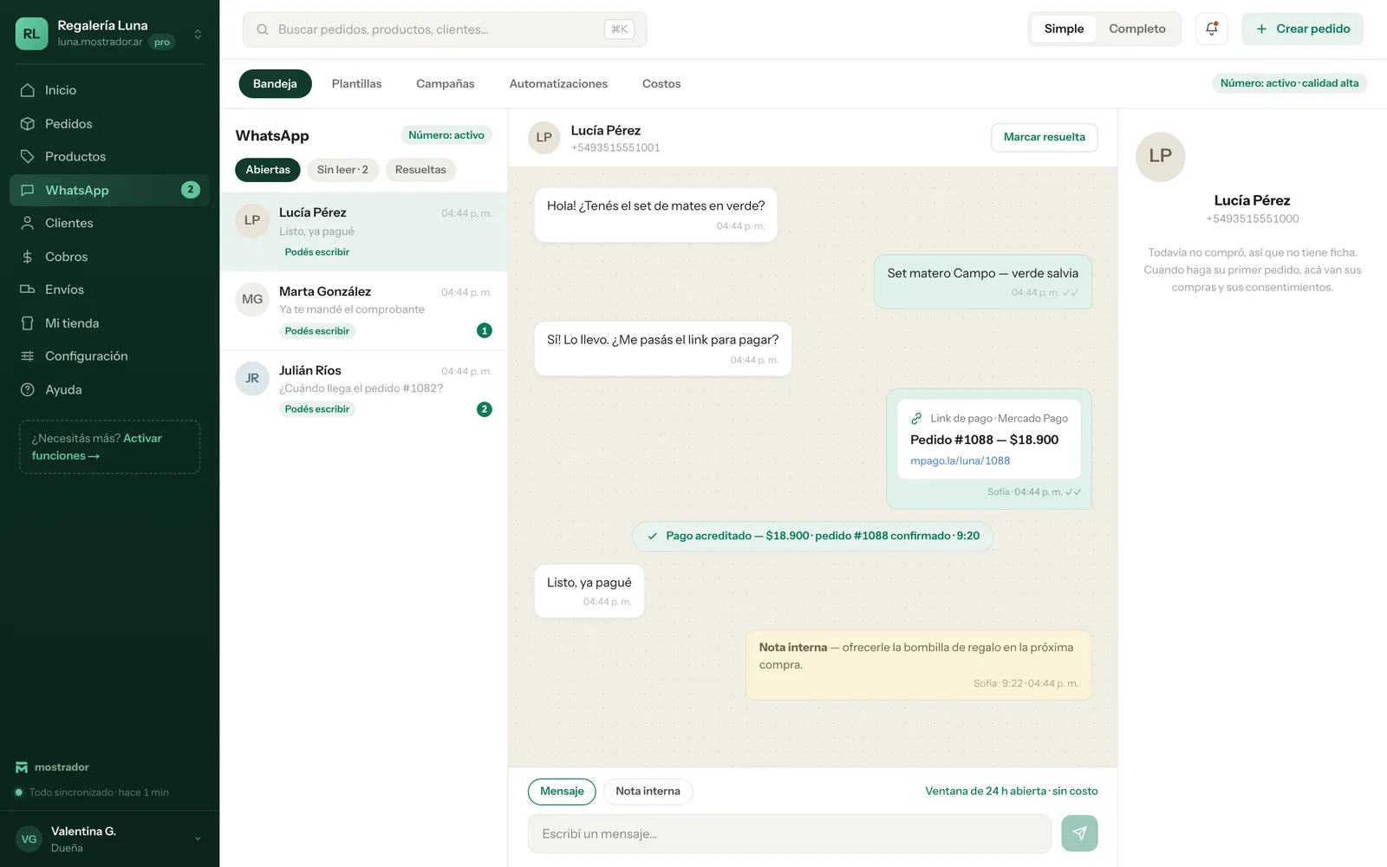Viewport: 1387px width, 867px height.
Task: Click Lucía Pérez large profile avatar
Action: pos(1160,156)
